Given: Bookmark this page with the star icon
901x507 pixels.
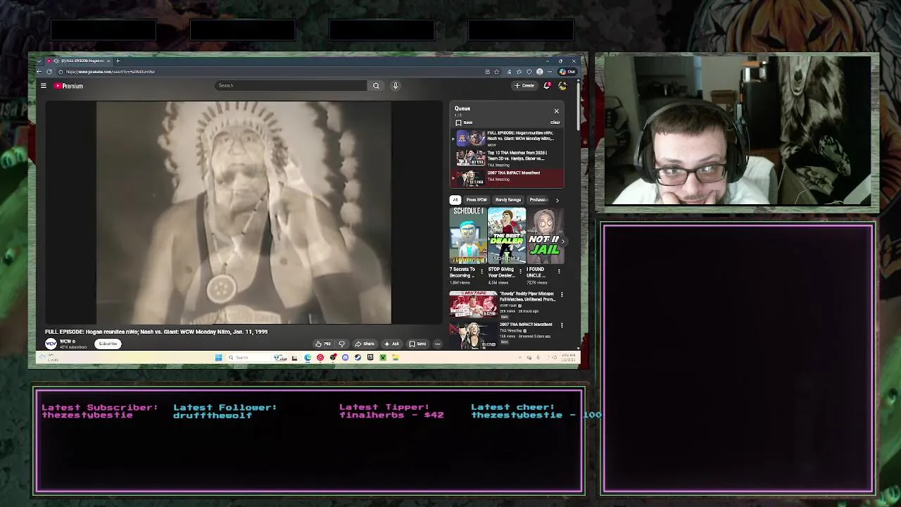Looking at the screenshot, I should coord(497,71).
